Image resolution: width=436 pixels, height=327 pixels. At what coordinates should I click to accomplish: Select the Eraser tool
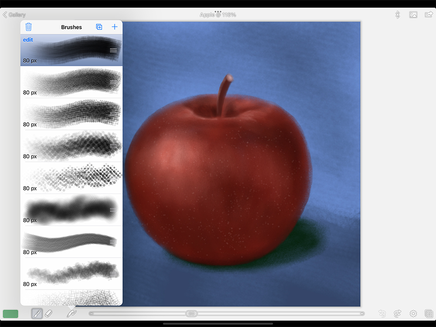[x=49, y=313]
